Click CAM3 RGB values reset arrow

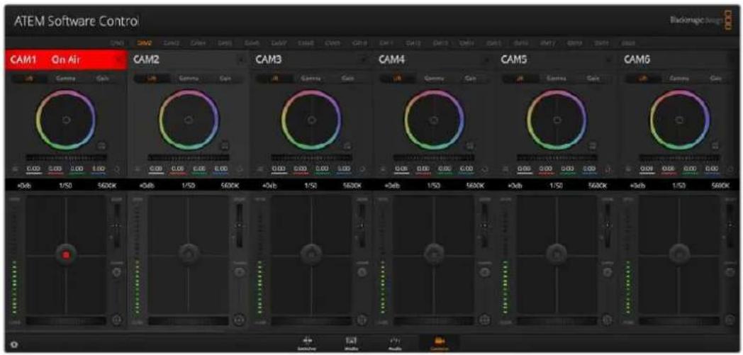click(x=362, y=168)
